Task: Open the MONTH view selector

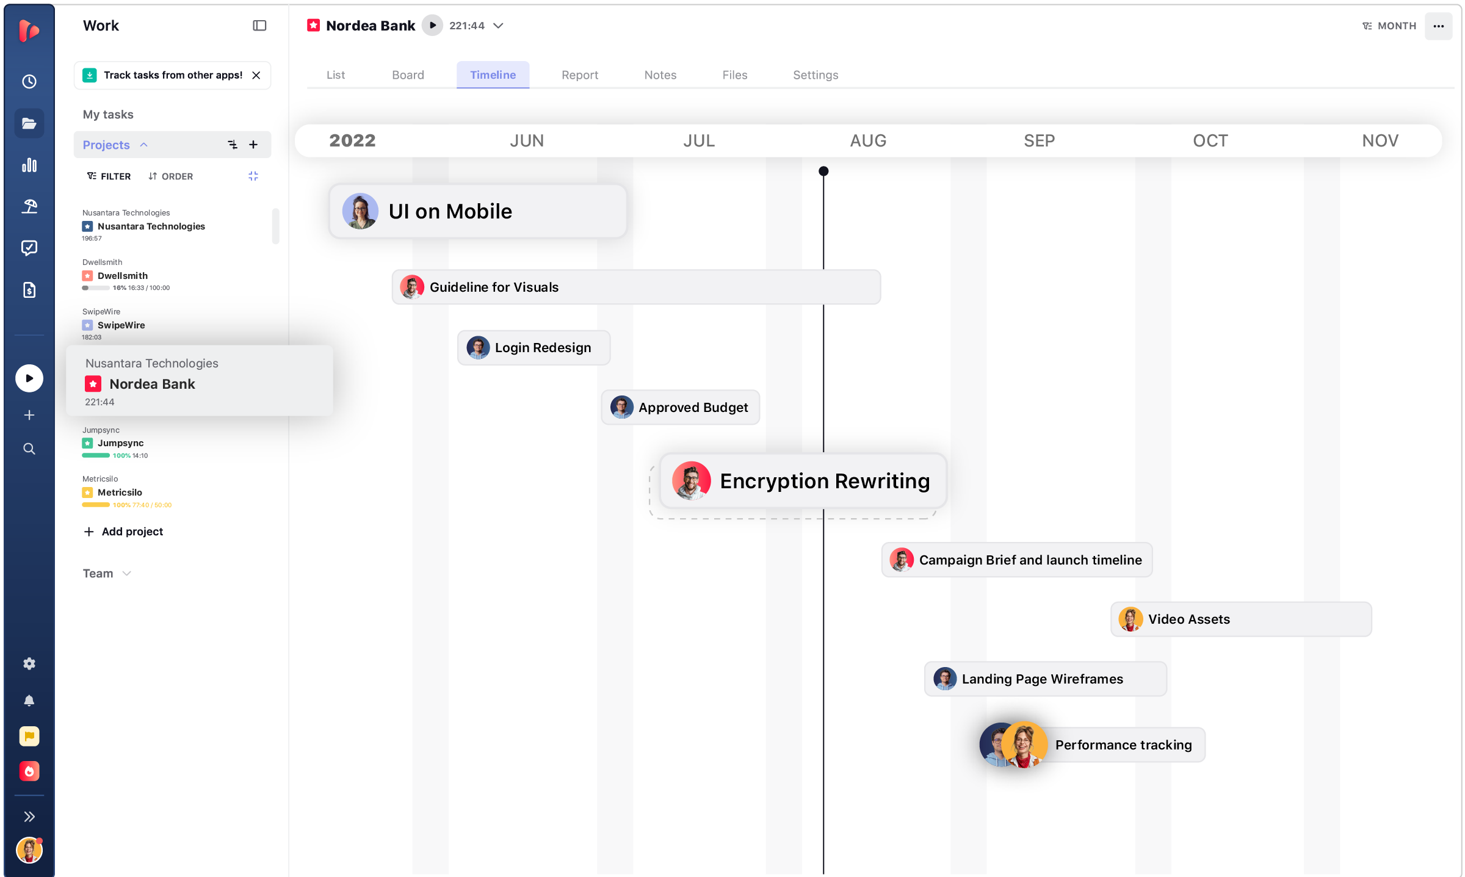Action: (1389, 26)
